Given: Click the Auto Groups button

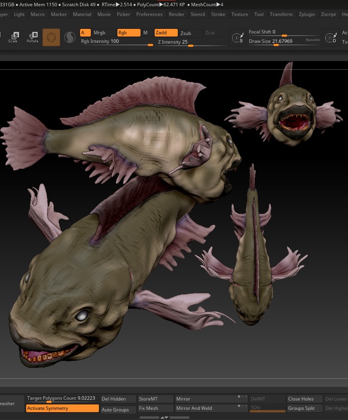Looking at the screenshot, I should tap(118, 409).
